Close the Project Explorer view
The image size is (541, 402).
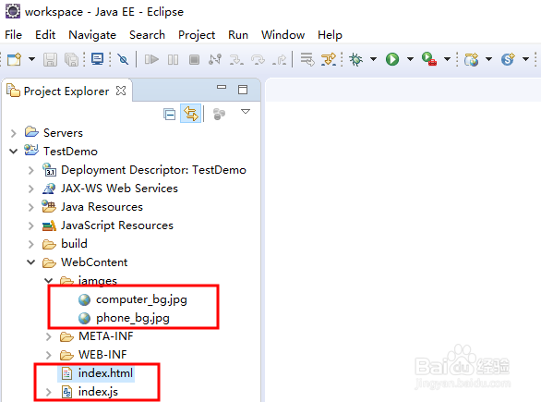(121, 91)
